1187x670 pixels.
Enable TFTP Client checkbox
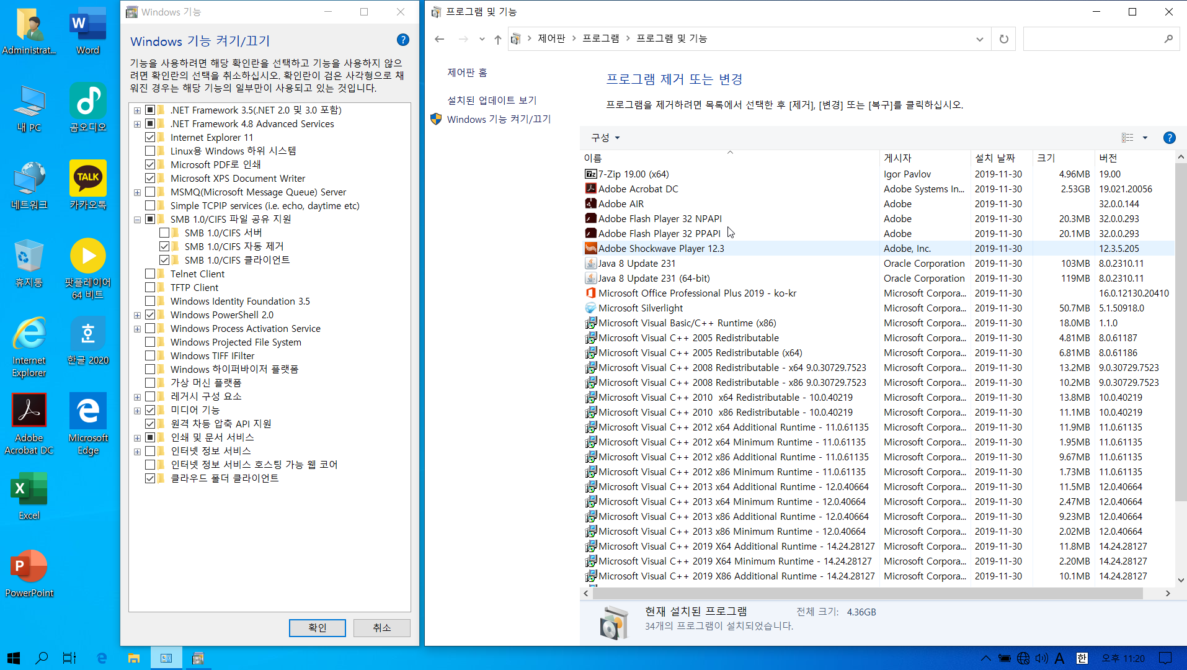coord(150,288)
